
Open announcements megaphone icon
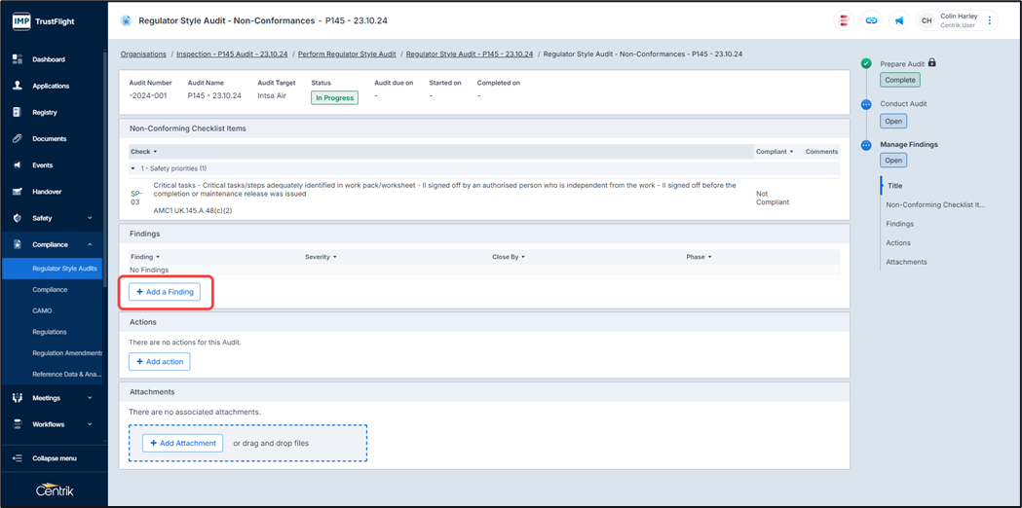pos(898,20)
